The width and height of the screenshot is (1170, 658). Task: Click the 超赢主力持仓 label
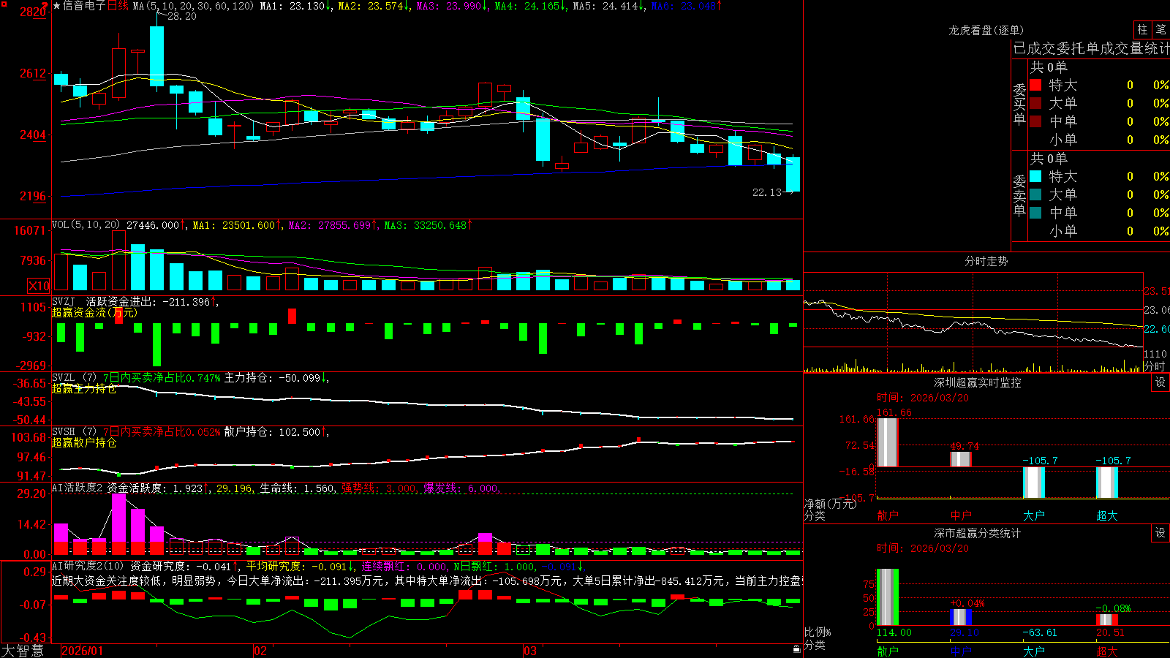coord(84,389)
